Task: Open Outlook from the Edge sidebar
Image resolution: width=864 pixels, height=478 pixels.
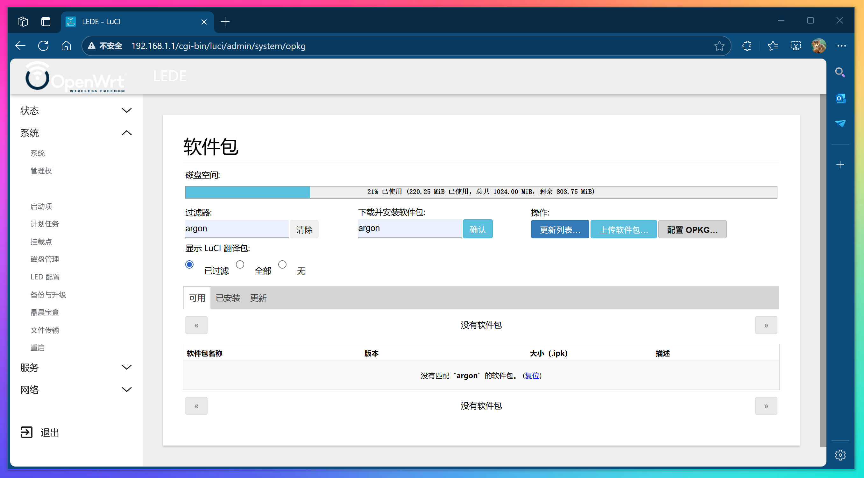Action: click(840, 98)
